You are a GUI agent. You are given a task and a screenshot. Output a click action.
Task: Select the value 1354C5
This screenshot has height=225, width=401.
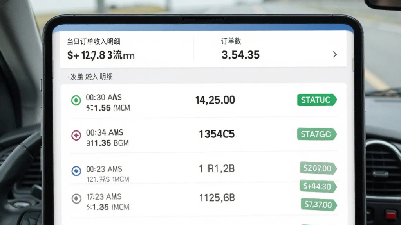217,134
